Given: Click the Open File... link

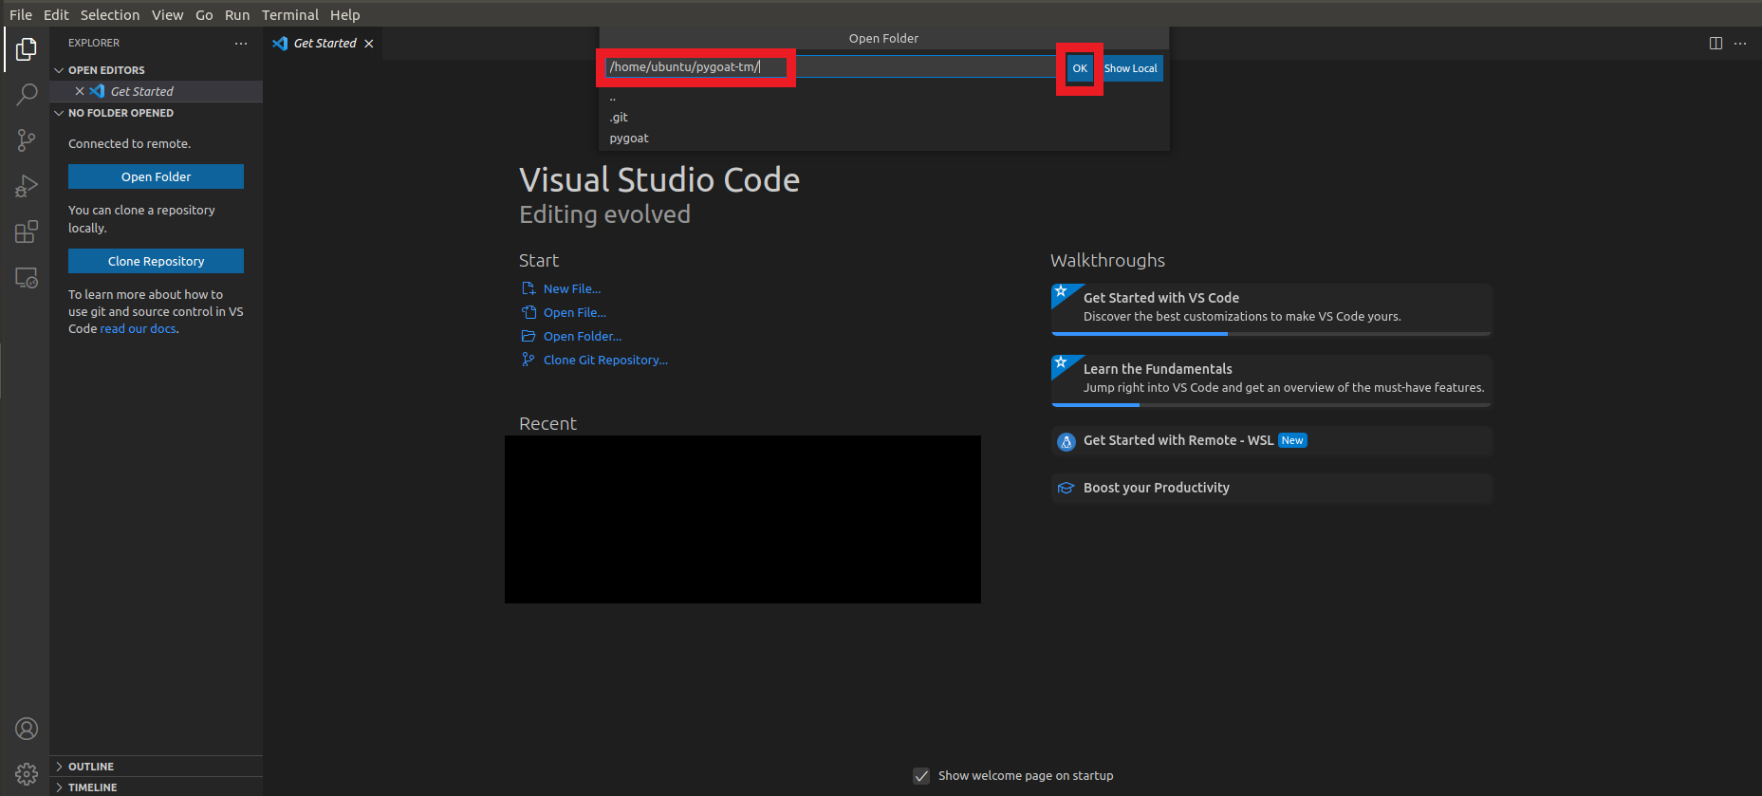Looking at the screenshot, I should pyautogui.click(x=575, y=312).
